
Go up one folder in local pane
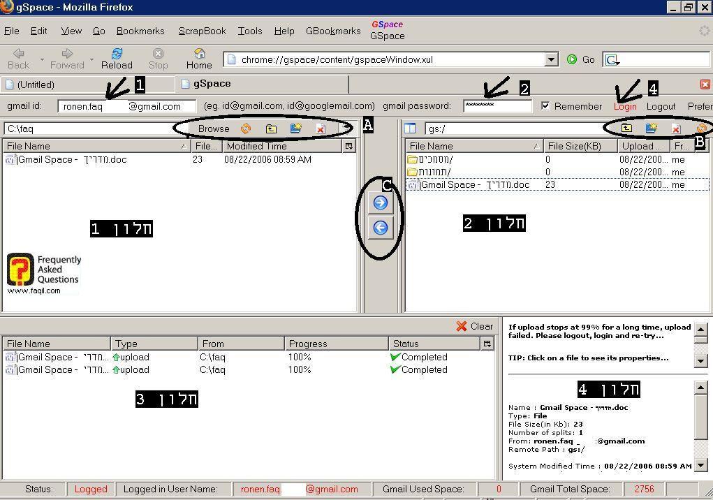271,128
